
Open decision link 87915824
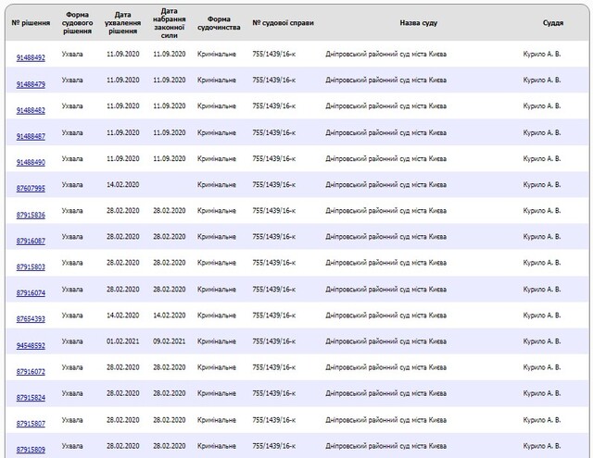31,398
